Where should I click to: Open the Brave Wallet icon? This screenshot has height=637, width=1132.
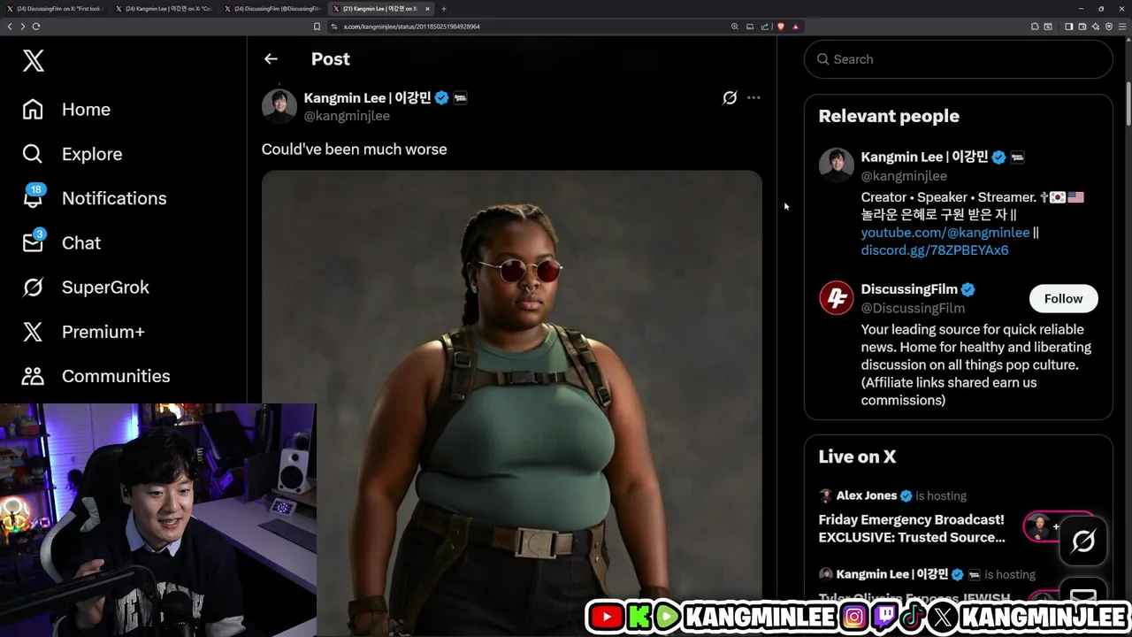click(x=1082, y=27)
